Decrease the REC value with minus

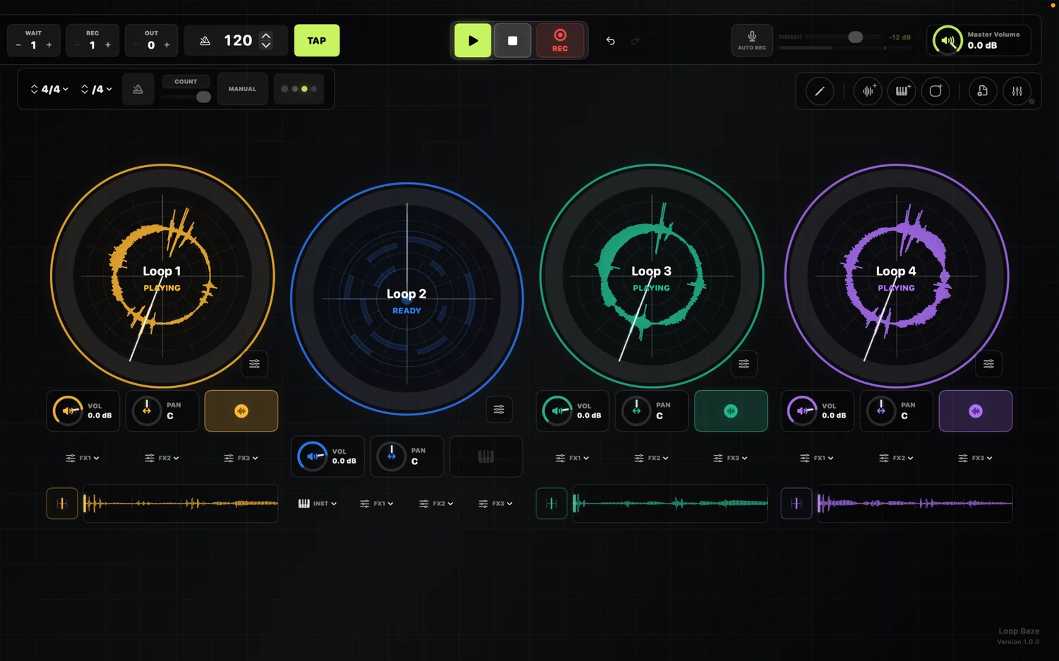tap(77, 45)
